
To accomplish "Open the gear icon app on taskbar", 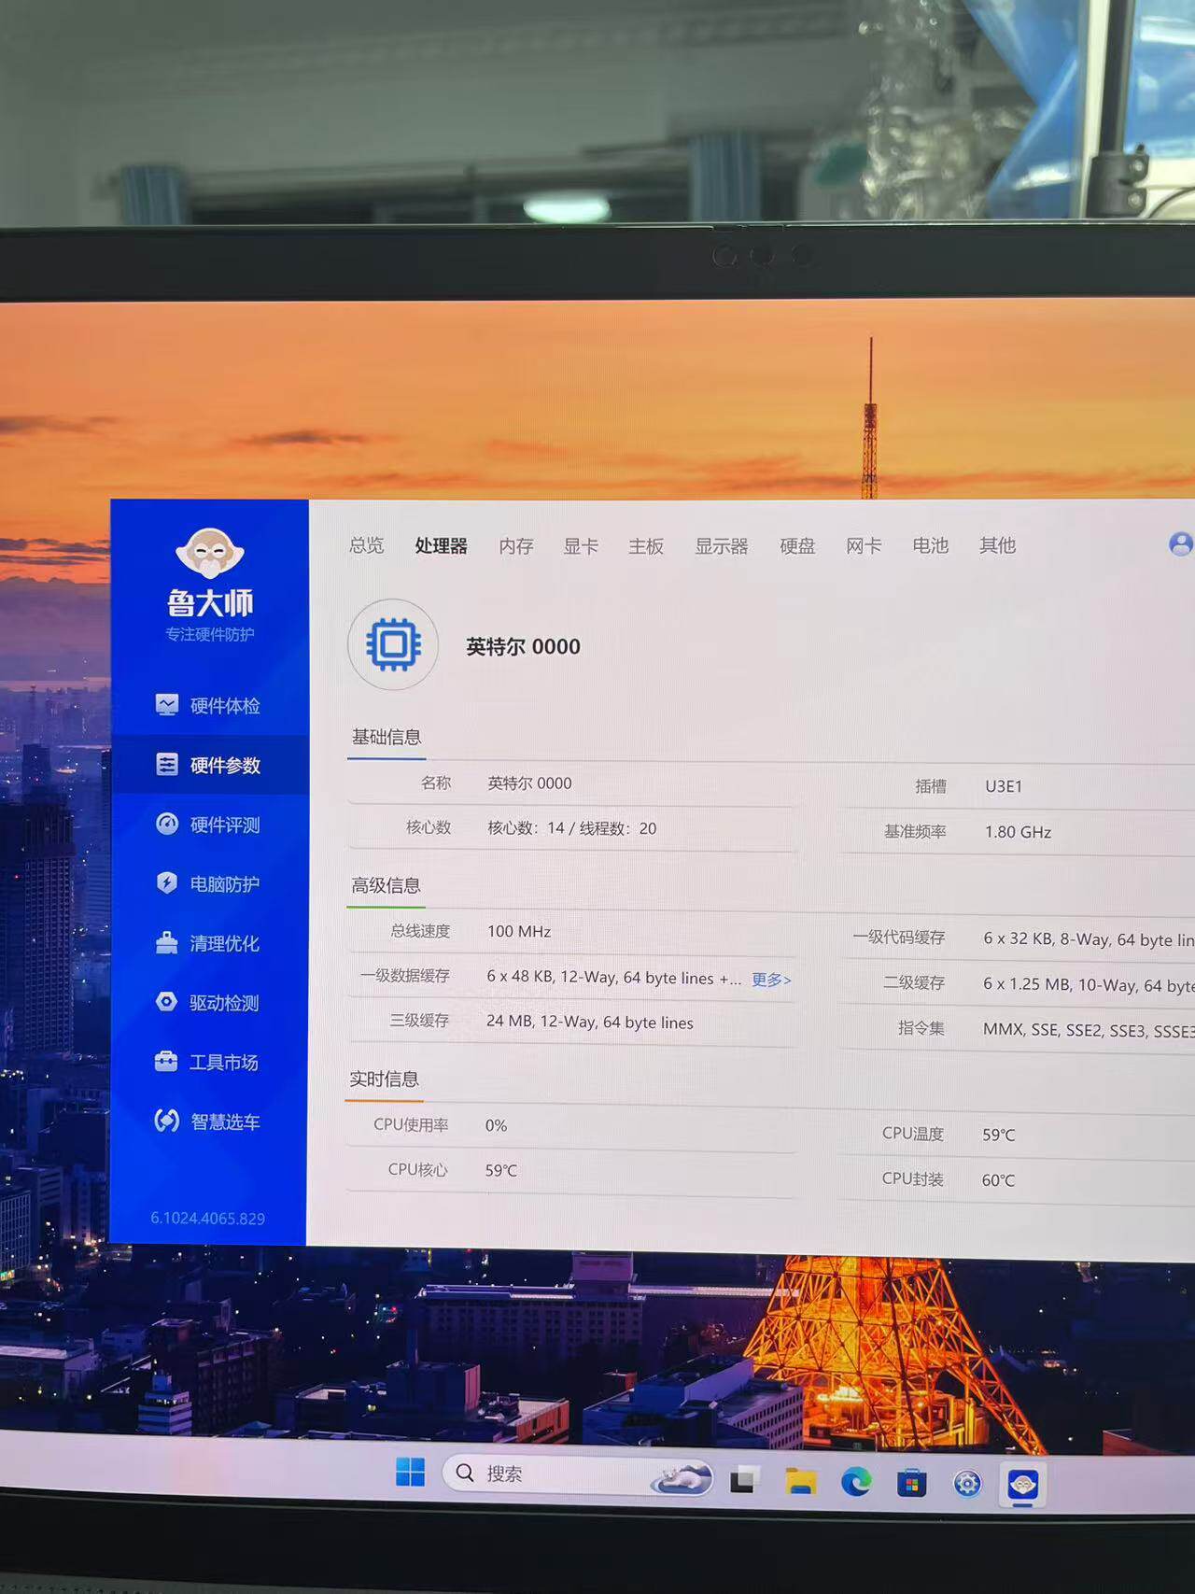I will tap(967, 1484).
